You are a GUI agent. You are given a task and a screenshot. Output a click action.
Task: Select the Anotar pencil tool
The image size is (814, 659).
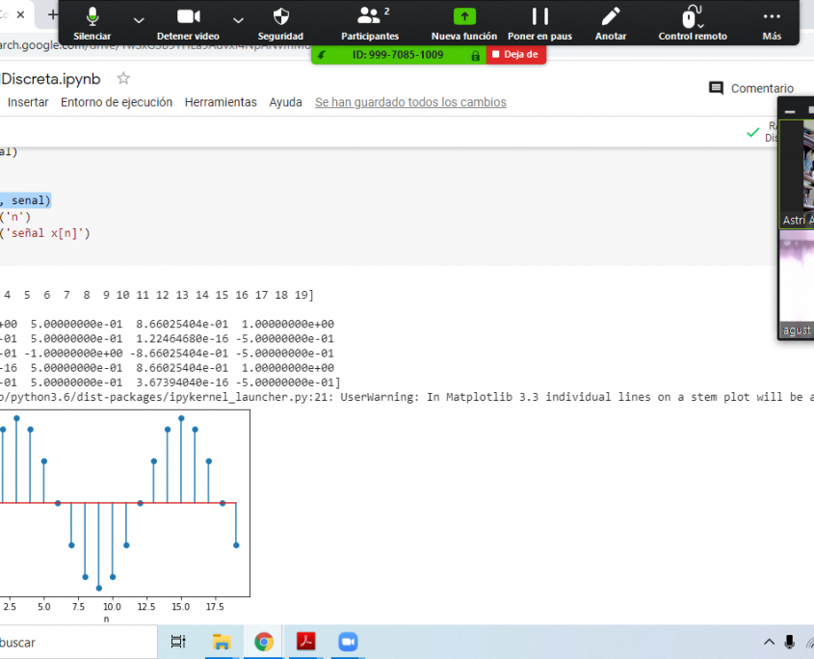click(610, 22)
